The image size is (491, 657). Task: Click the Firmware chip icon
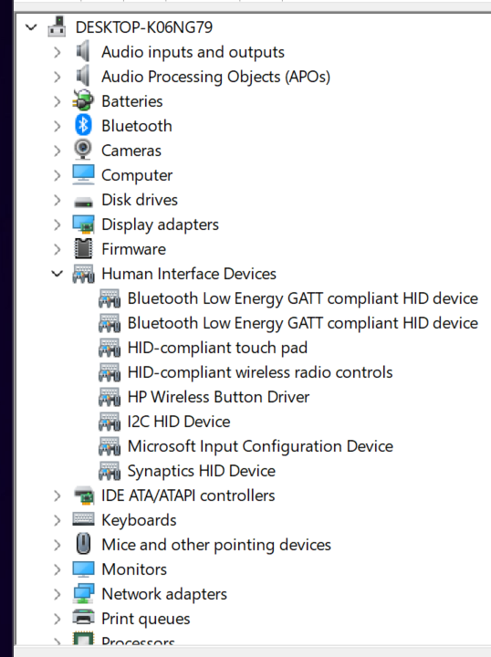click(83, 249)
